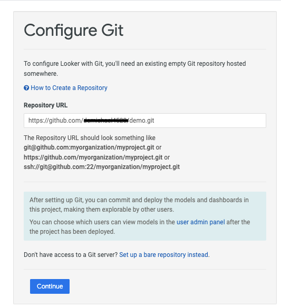Place cursor at demo.git in URL field
Viewport: 281px width, 308px height.
click(142, 120)
